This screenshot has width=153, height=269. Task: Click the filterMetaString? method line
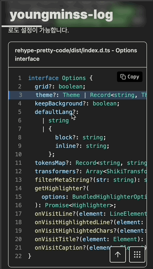click(x=91, y=180)
